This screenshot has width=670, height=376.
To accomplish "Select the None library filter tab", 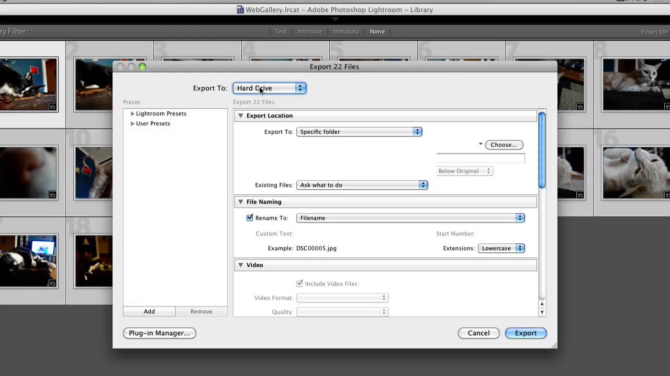I will click(377, 31).
